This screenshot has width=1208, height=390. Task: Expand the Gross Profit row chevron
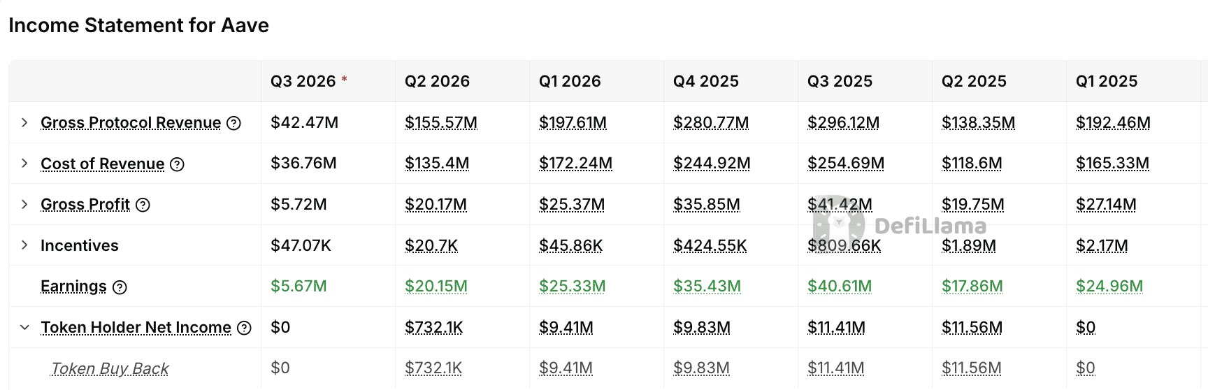coord(24,204)
